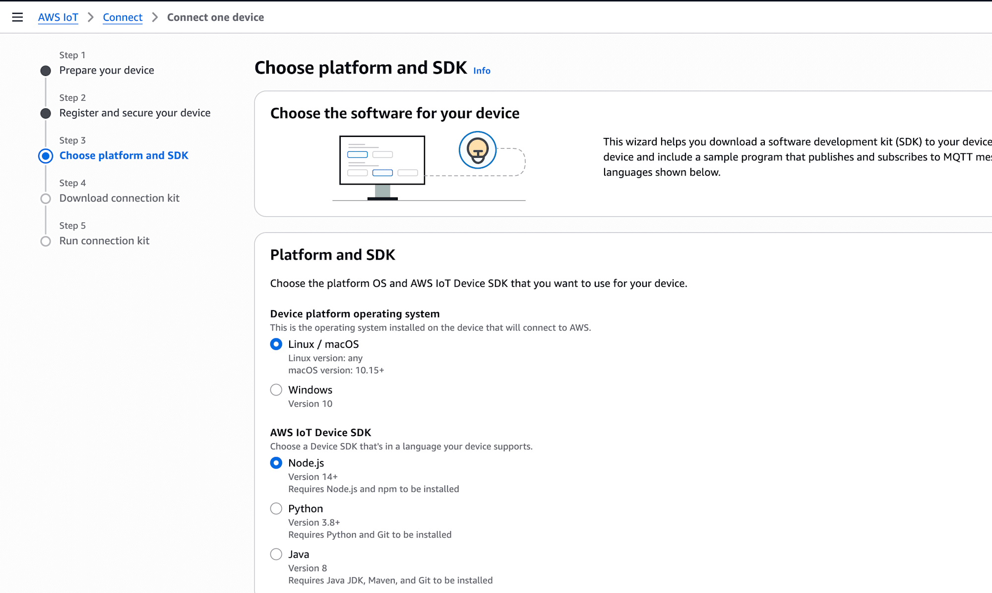Screen dimensions: 992x593
Task: Click the 'Version 10' Windows description text
Action: pos(310,404)
